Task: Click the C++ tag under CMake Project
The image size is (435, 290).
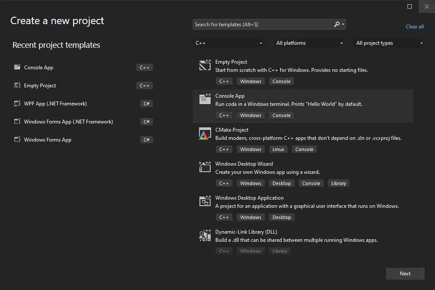Action: (224, 149)
